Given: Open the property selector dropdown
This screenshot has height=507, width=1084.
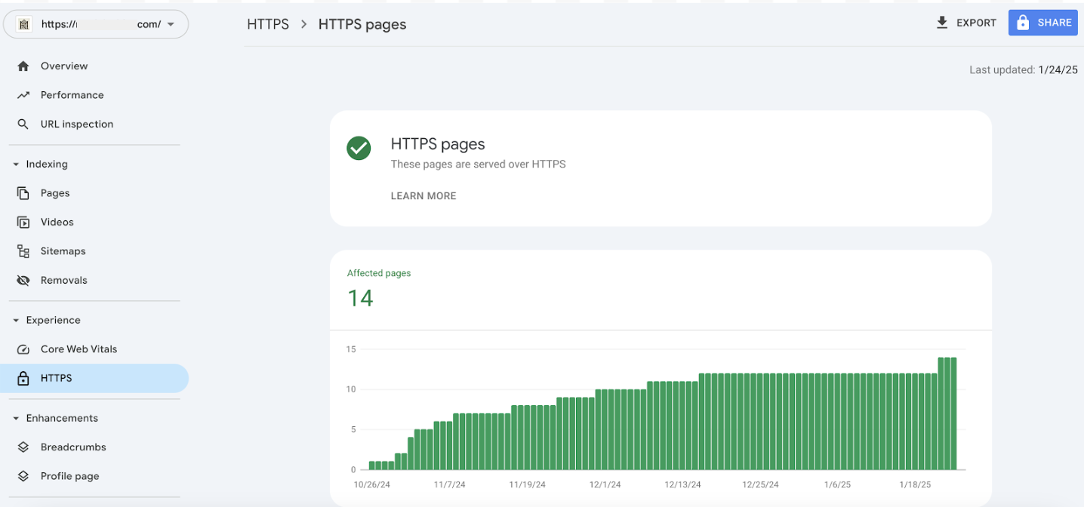Looking at the screenshot, I should 96,24.
